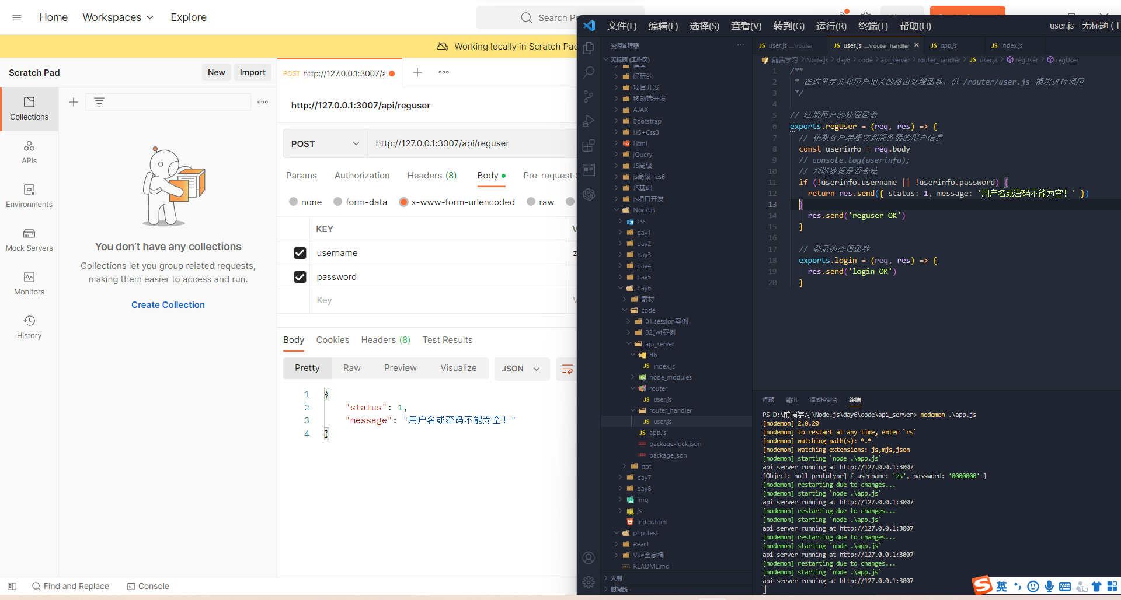
Task: Open VS Code Extensions icon
Action: pos(589,146)
